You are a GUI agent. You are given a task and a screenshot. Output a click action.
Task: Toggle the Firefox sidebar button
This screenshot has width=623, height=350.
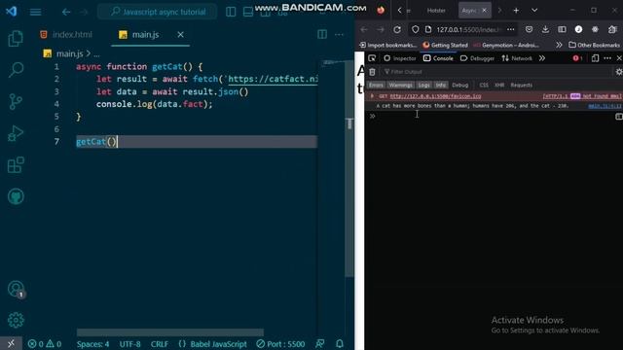click(562, 30)
